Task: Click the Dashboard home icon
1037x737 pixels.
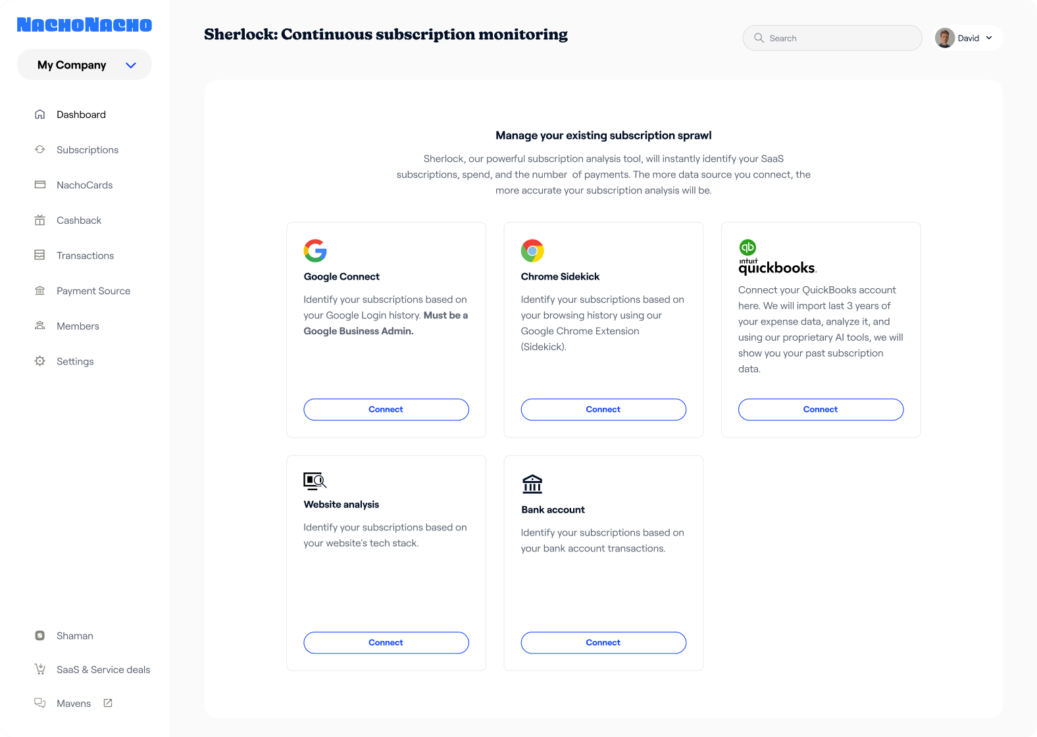Action: click(40, 114)
